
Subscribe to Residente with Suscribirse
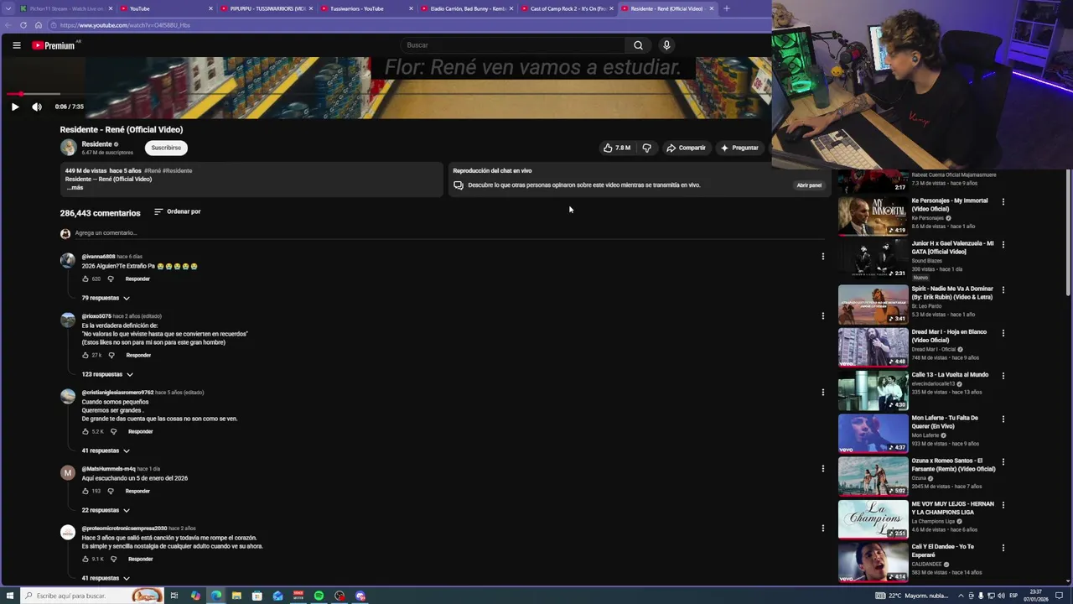tap(166, 148)
